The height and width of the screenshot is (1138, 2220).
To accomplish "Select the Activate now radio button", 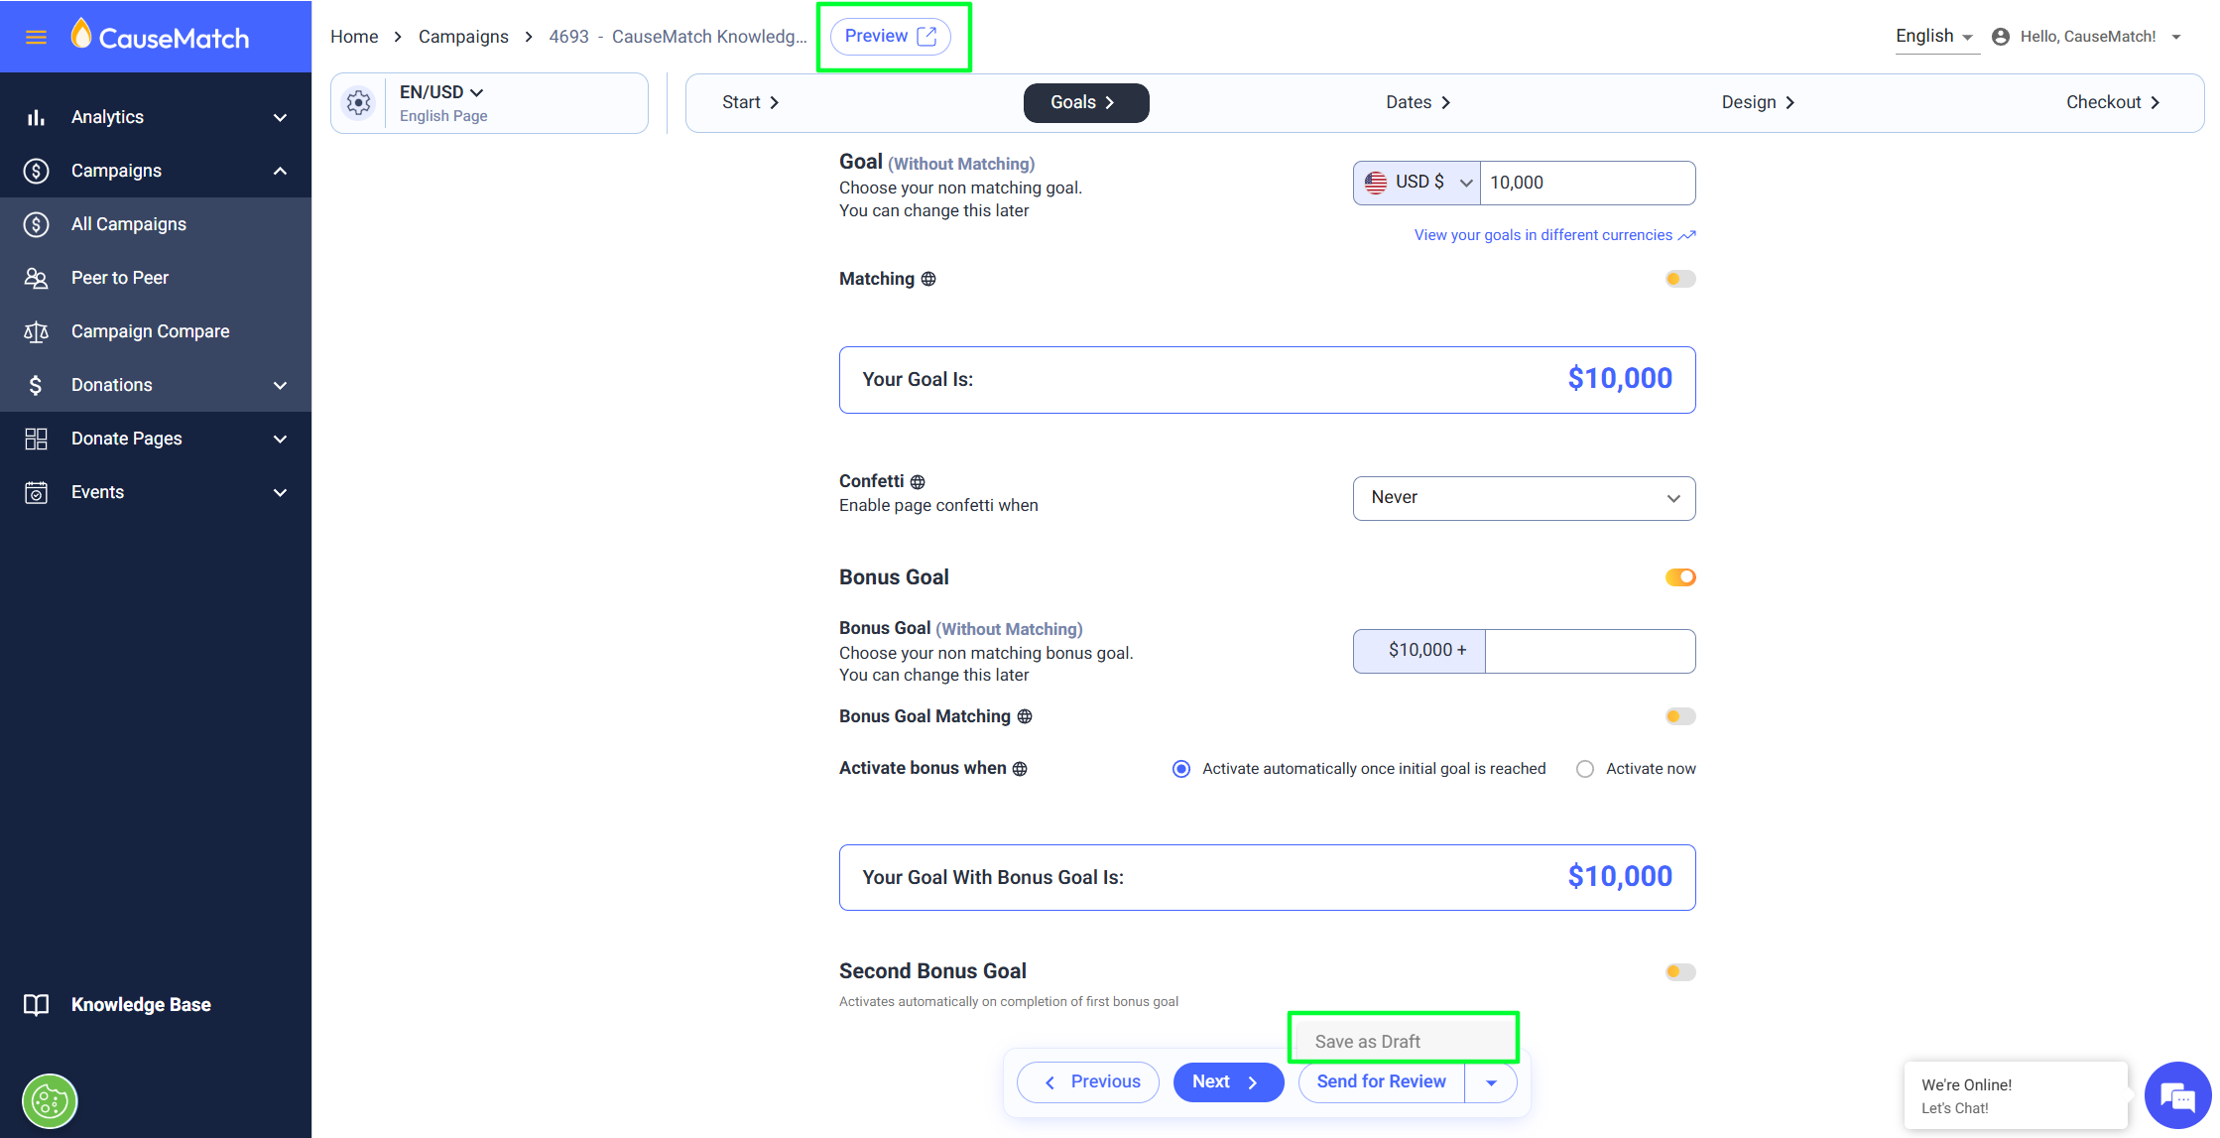I will pos(1585,769).
